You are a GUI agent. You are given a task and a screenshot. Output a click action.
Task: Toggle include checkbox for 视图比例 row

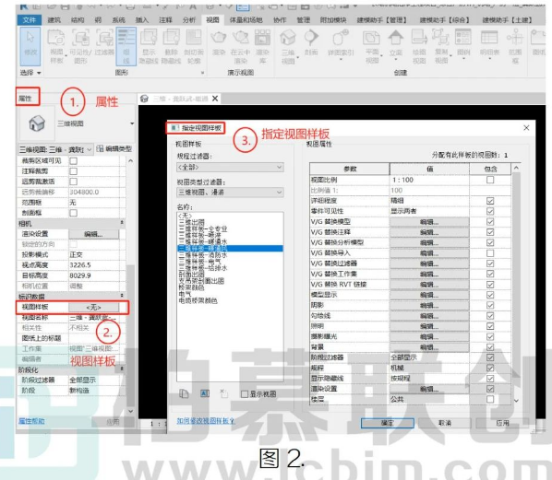pyautogui.click(x=490, y=180)
